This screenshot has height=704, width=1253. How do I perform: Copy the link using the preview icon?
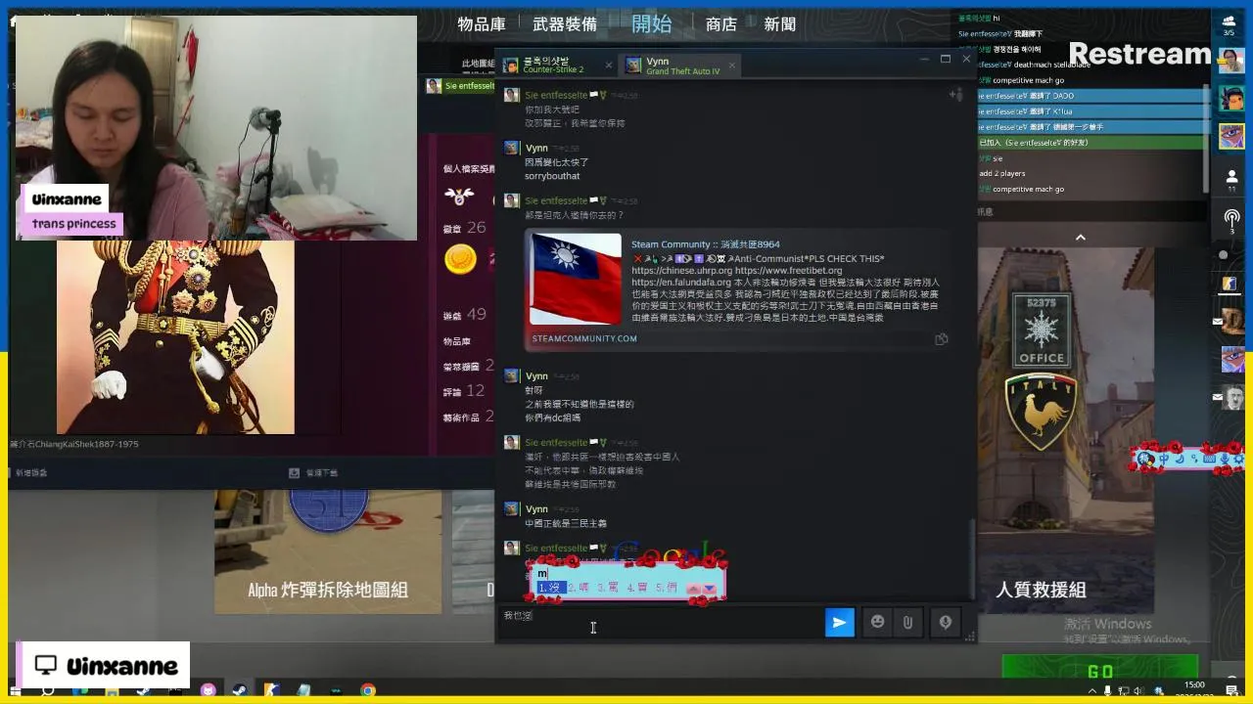[941, 339]
